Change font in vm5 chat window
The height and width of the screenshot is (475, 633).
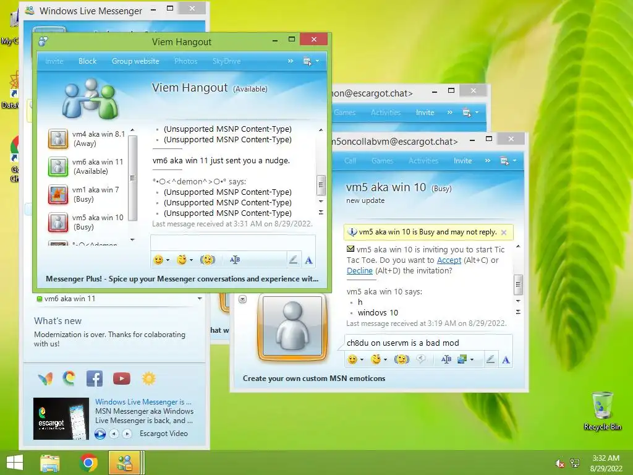[446, 359]
